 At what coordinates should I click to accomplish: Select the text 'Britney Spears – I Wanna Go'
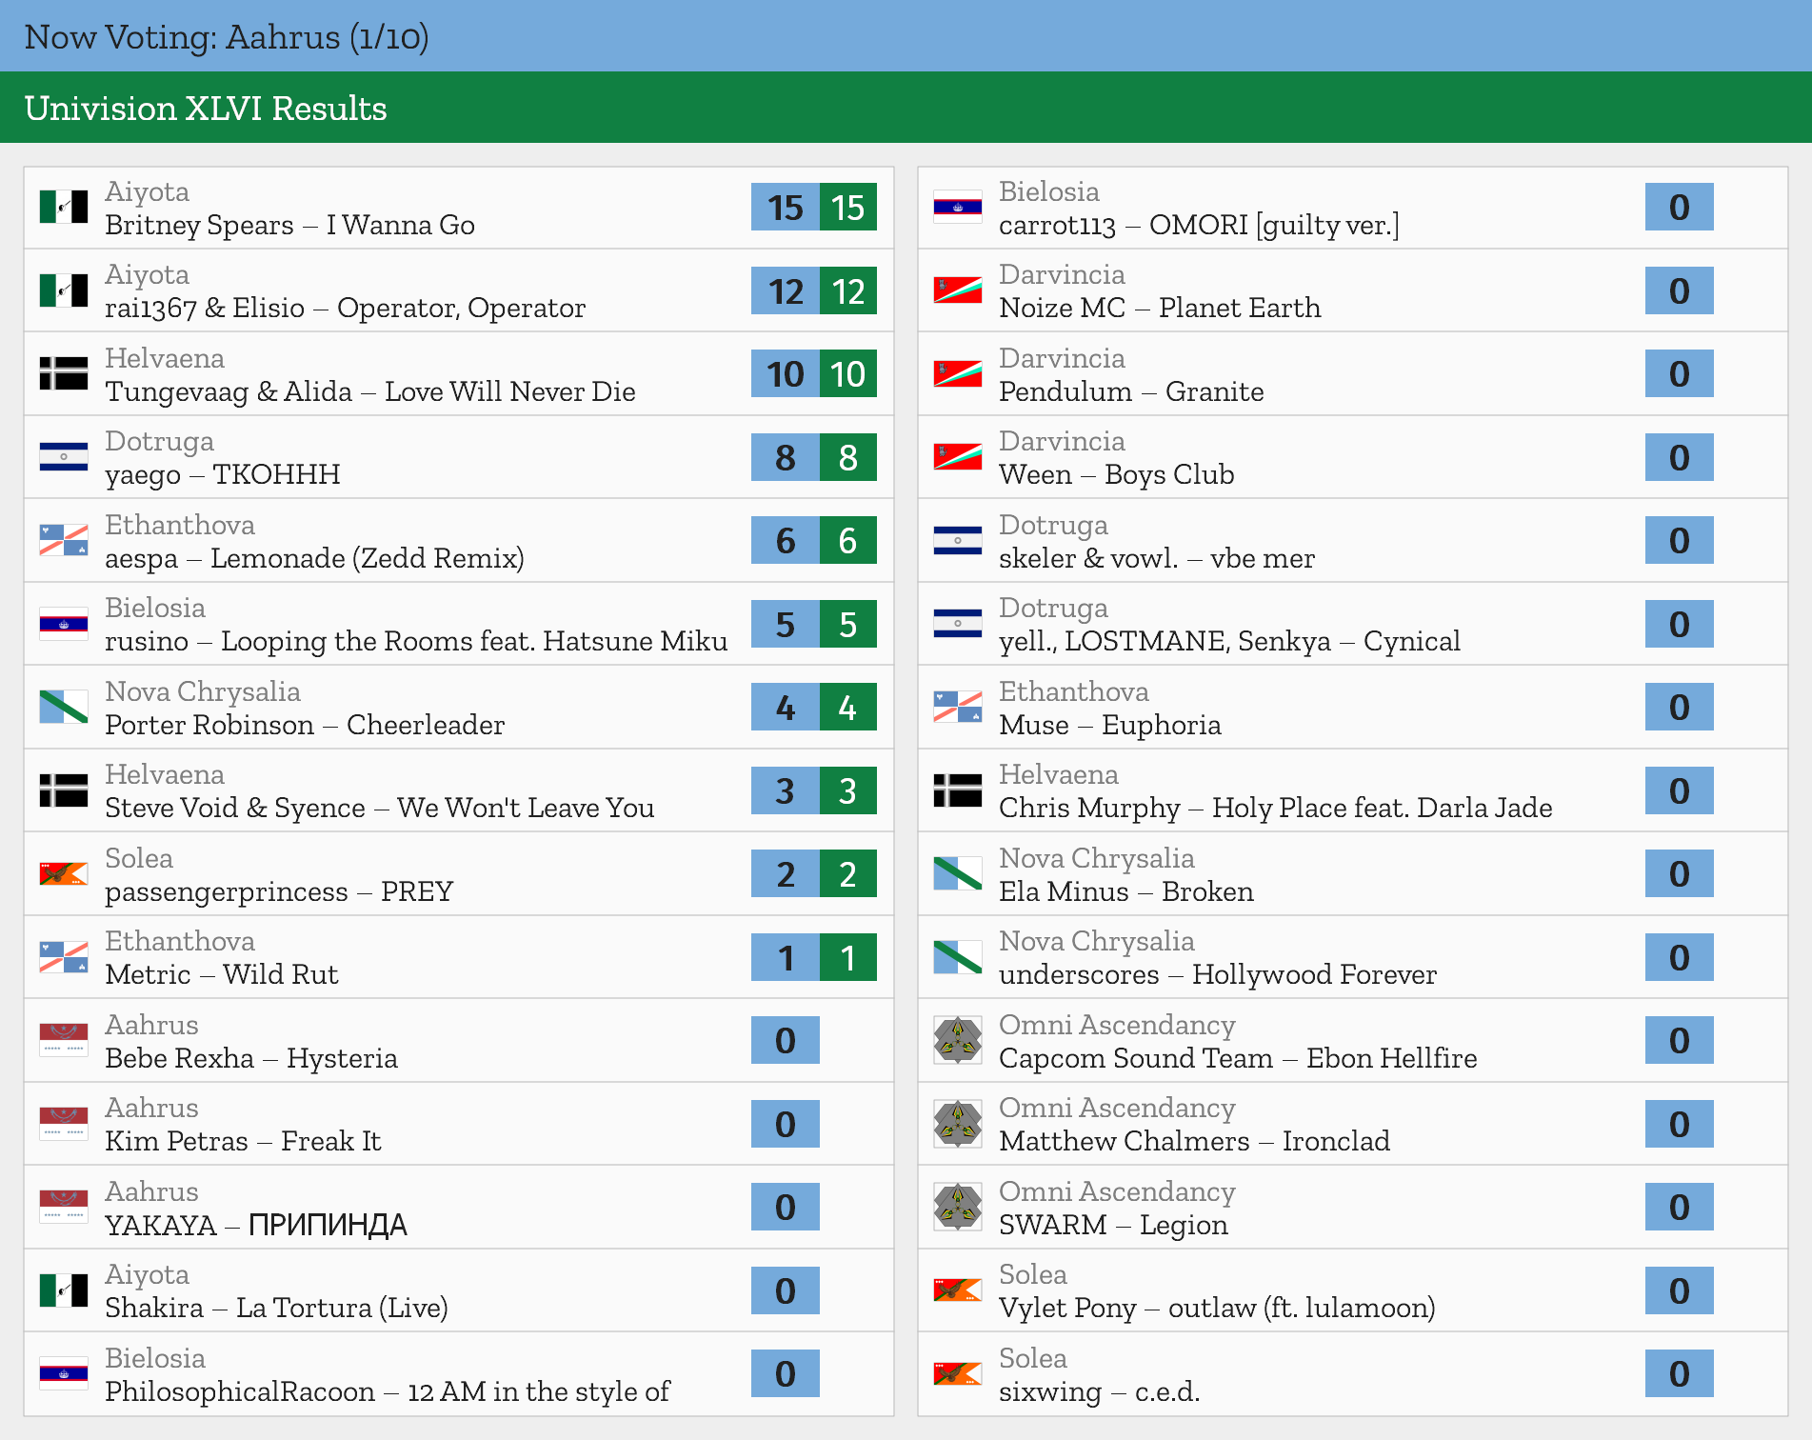(x=289, y=225)
